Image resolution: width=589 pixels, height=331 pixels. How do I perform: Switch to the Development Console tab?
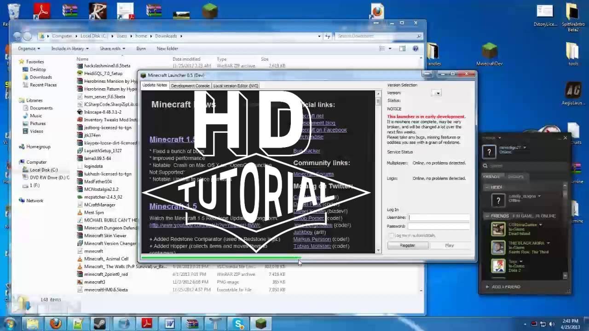tap(190, 86)
